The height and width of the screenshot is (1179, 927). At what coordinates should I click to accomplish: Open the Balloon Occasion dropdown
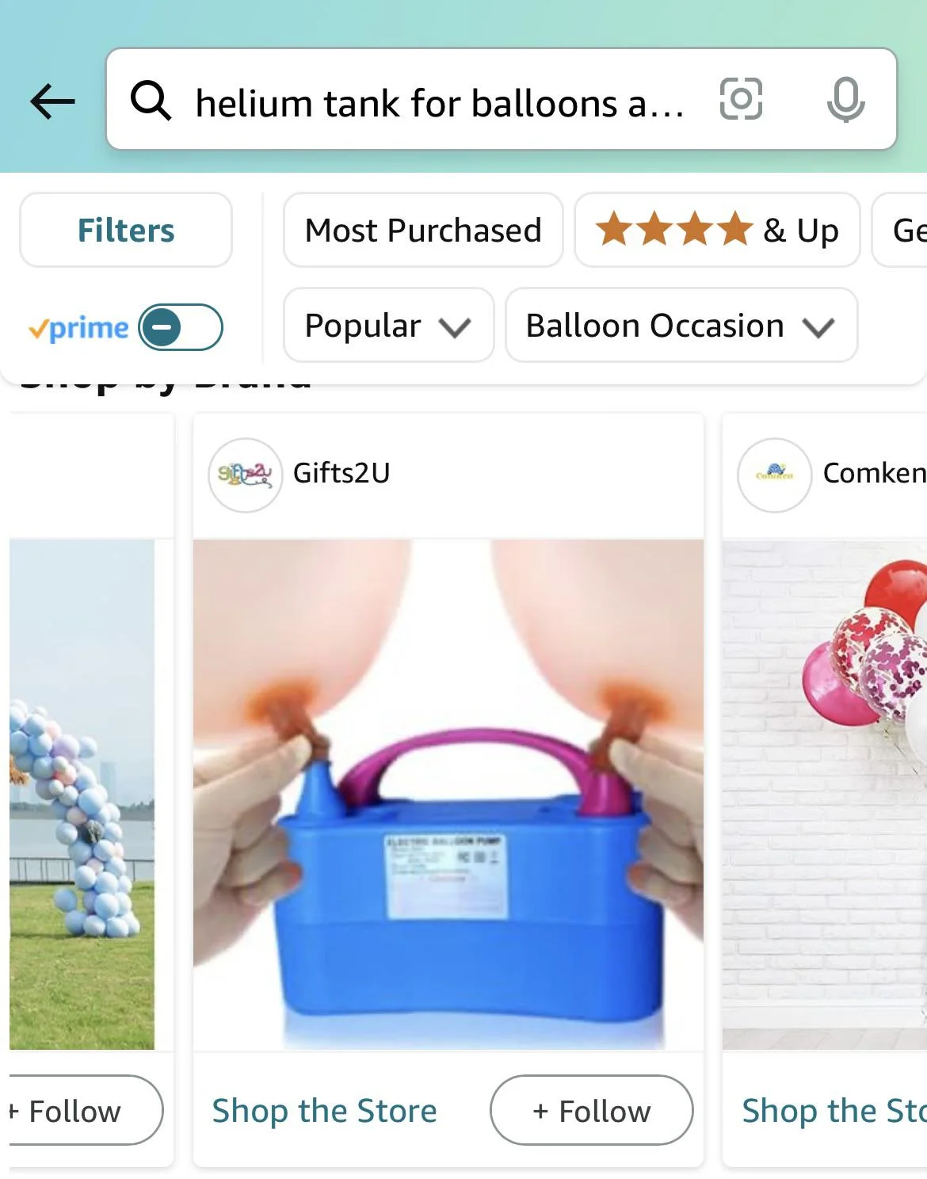point(681,326)
